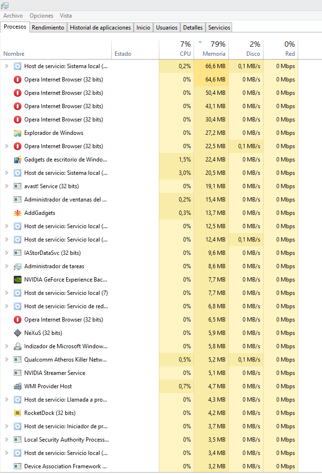Expand IAStorDataSvc process group

pyautogui.click(x=7, y=253)
